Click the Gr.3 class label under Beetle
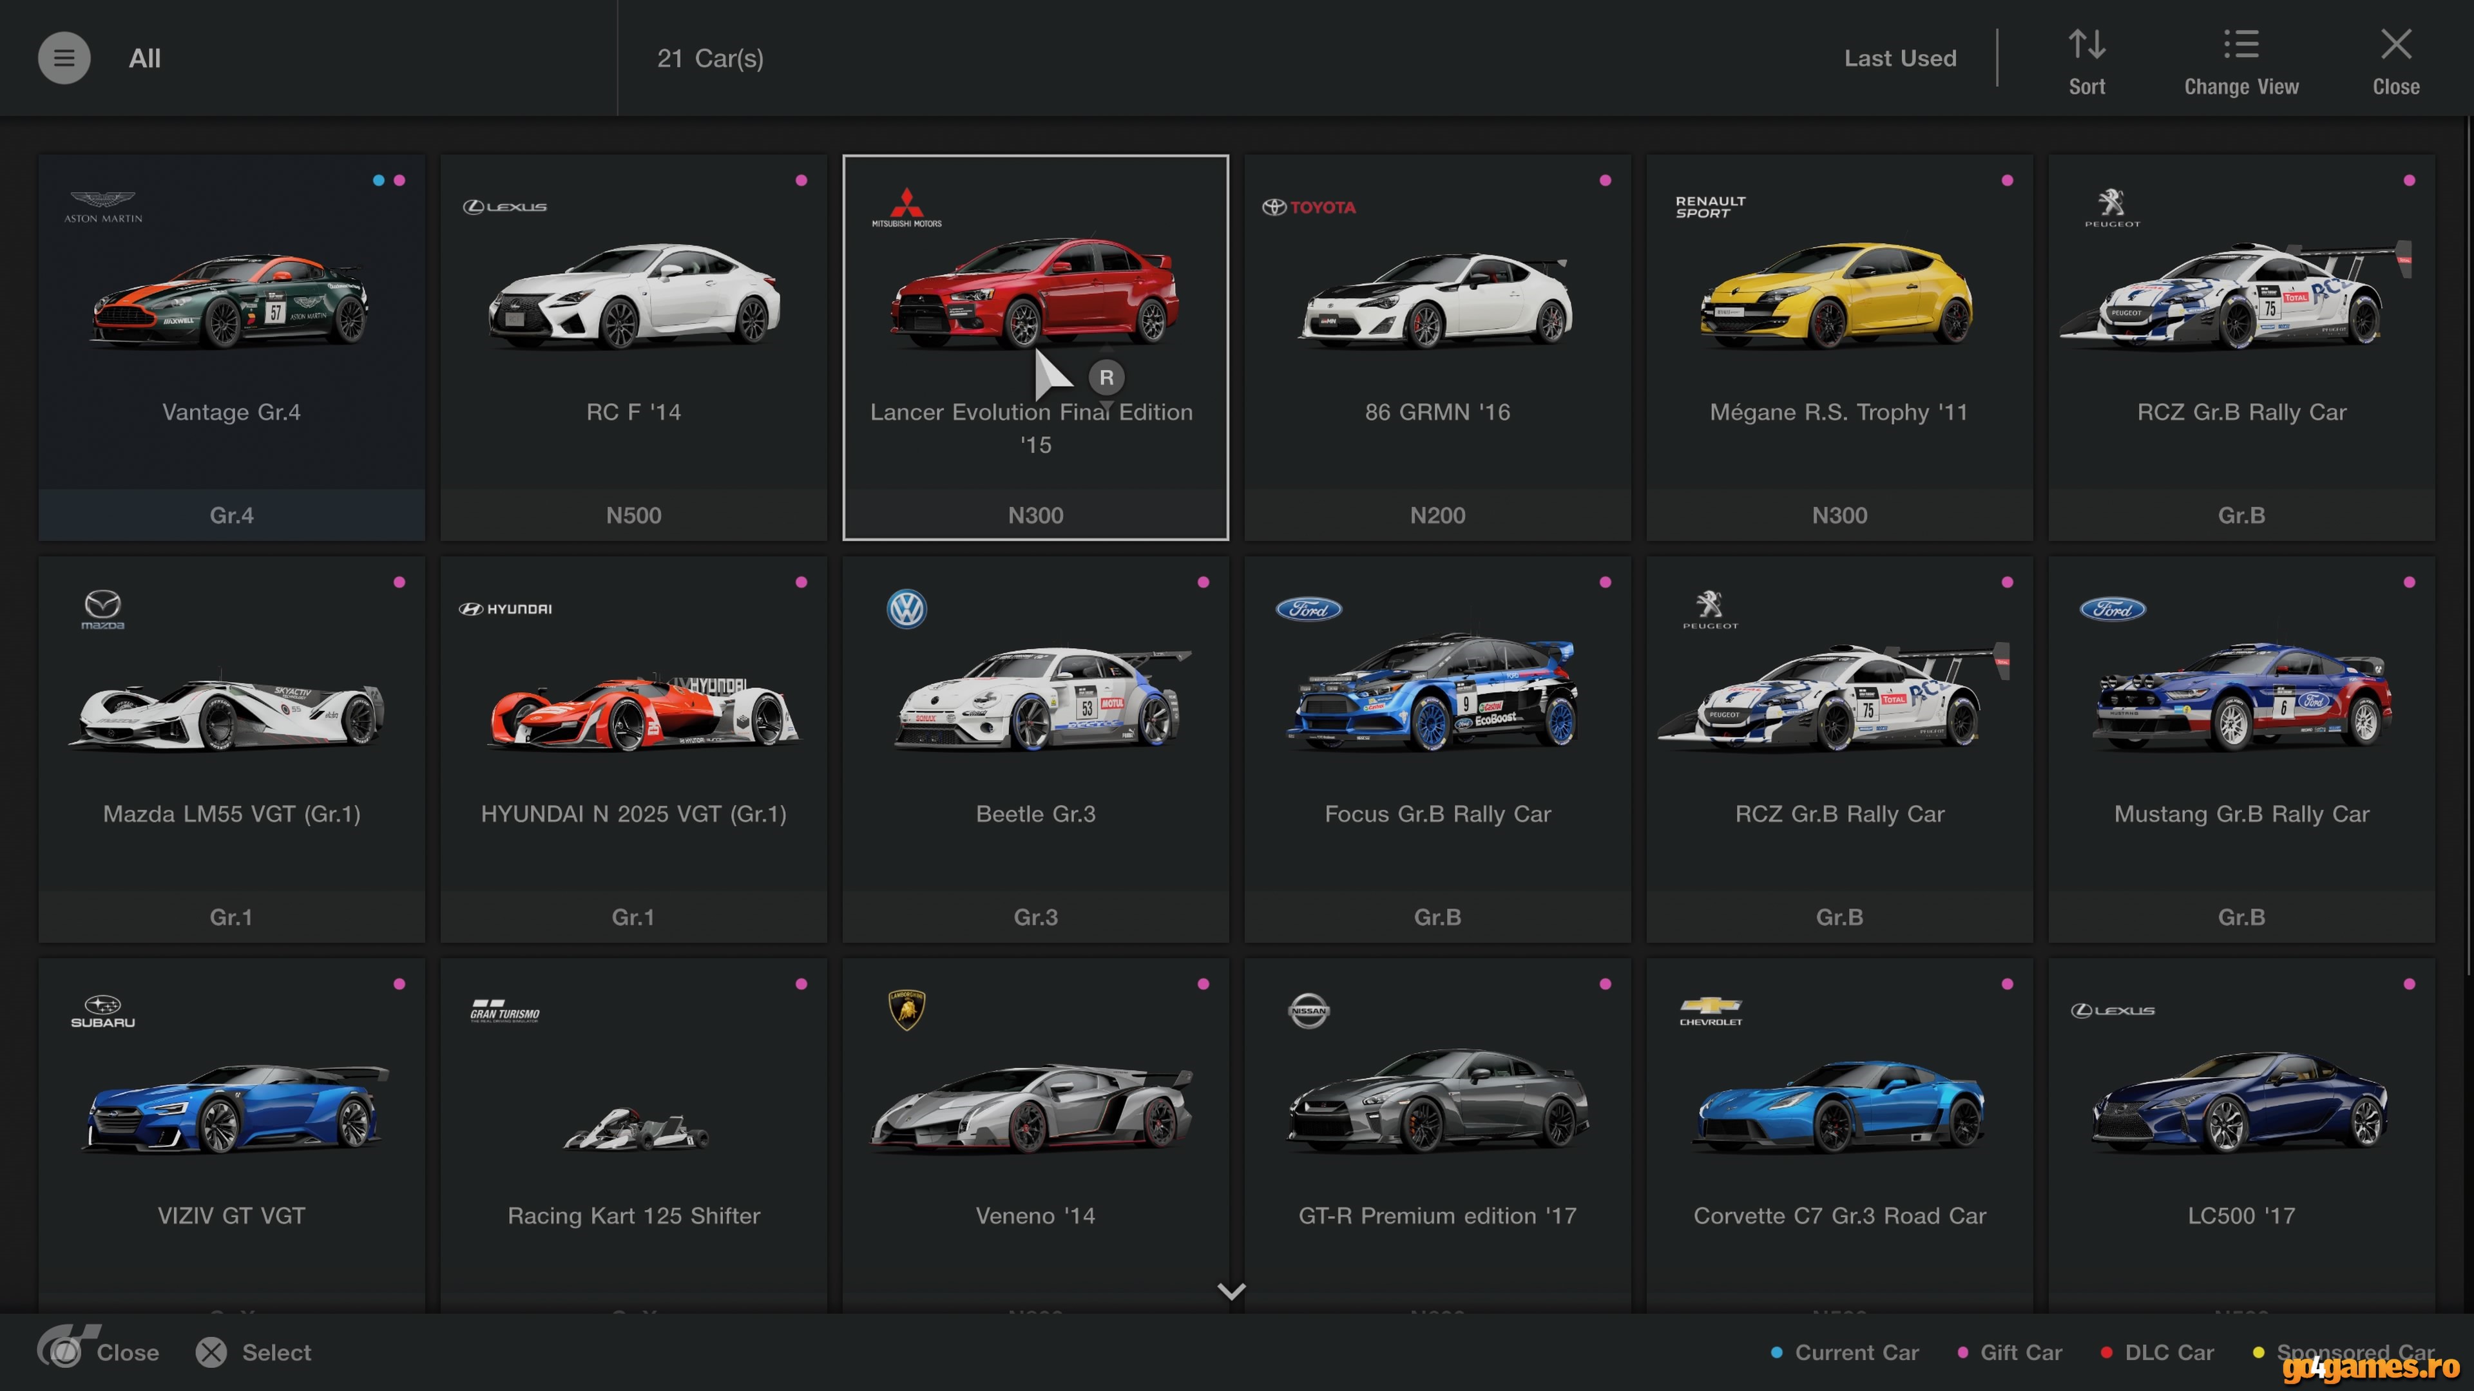This screenshot has width=2474, height=1391. click(1035, 917)
